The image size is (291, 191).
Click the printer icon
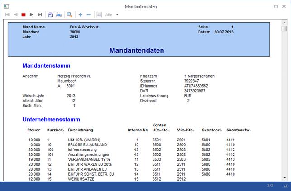point(58,14)
